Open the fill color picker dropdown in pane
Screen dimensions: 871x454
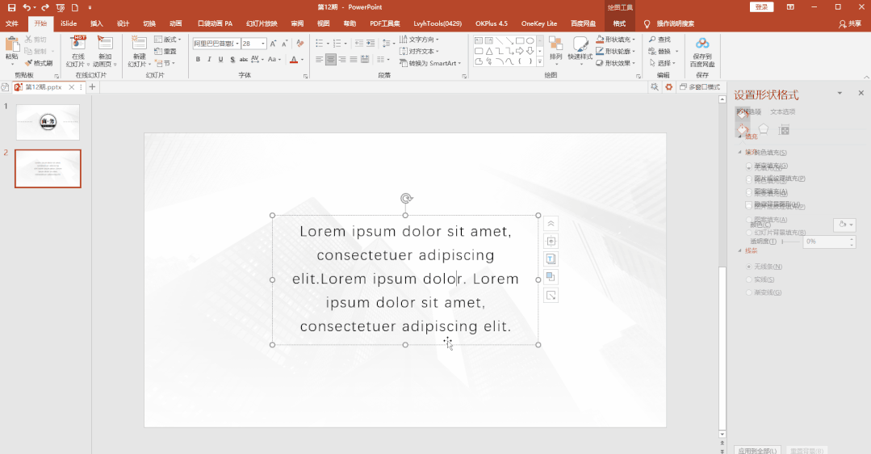(x=844, y=225)
